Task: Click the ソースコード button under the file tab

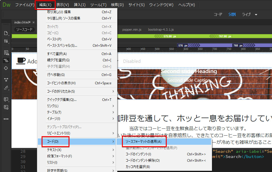Action: [24, 30]
